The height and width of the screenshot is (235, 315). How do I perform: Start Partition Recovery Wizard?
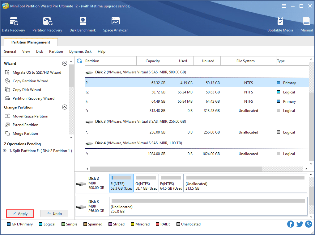pyautogui.click(x=30, y=98)
